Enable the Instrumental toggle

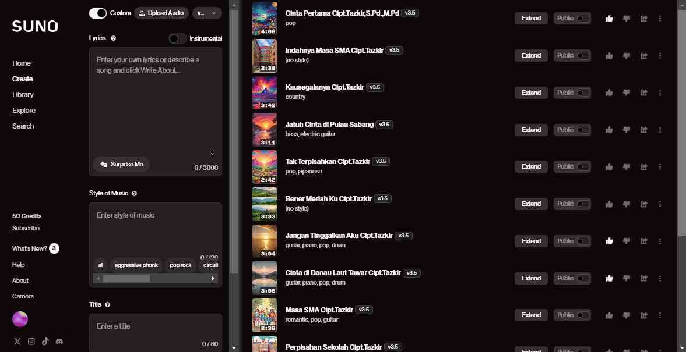[177, 38]
